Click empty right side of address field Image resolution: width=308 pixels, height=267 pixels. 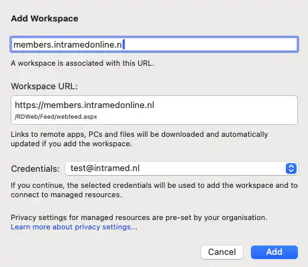coord(210,44)
